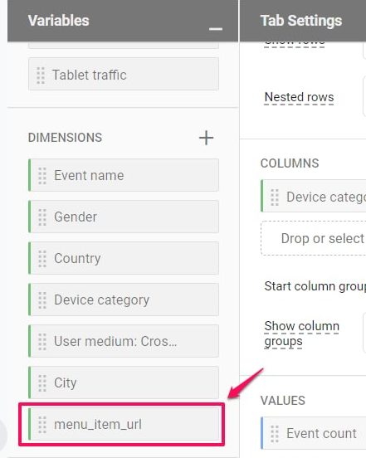This screenshot has width=366, height=458.
Task: Click the Drop or select column field
Action: [x=314, y=238]
